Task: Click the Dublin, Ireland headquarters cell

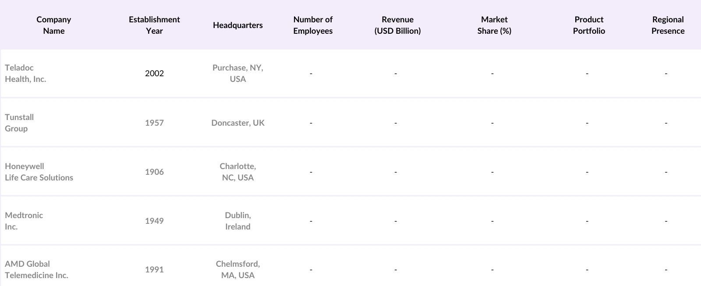Action: coord(238,221)
